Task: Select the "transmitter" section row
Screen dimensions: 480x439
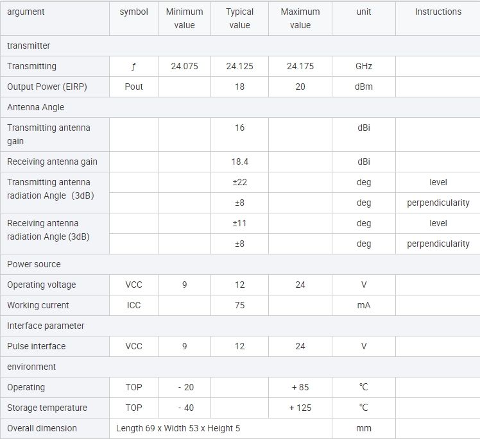Action: click(x=29, y=46)
